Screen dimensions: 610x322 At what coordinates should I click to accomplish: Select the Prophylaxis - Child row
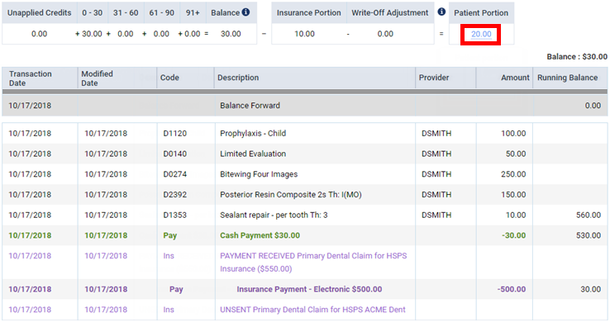(305, 134)
